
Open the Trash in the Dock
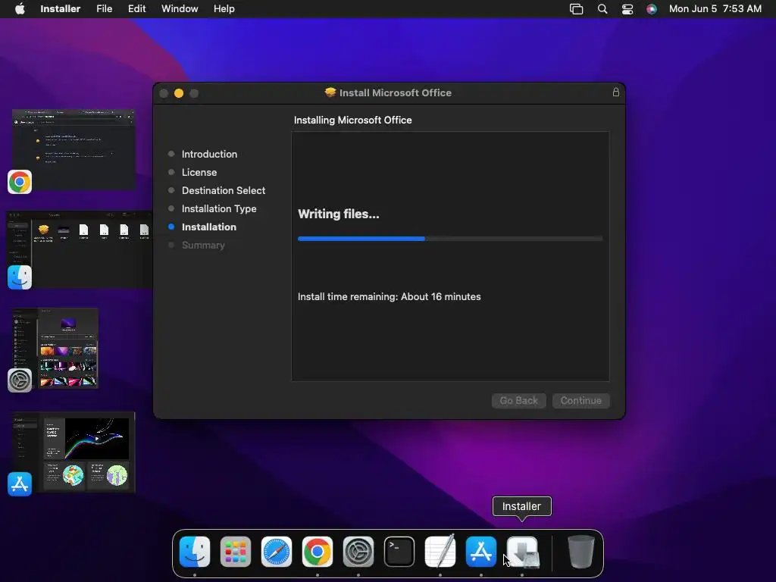click(581, 552)
